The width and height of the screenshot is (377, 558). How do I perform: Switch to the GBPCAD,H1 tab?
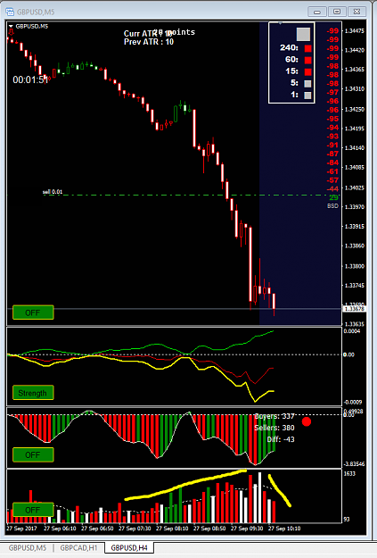pos(78,547)
